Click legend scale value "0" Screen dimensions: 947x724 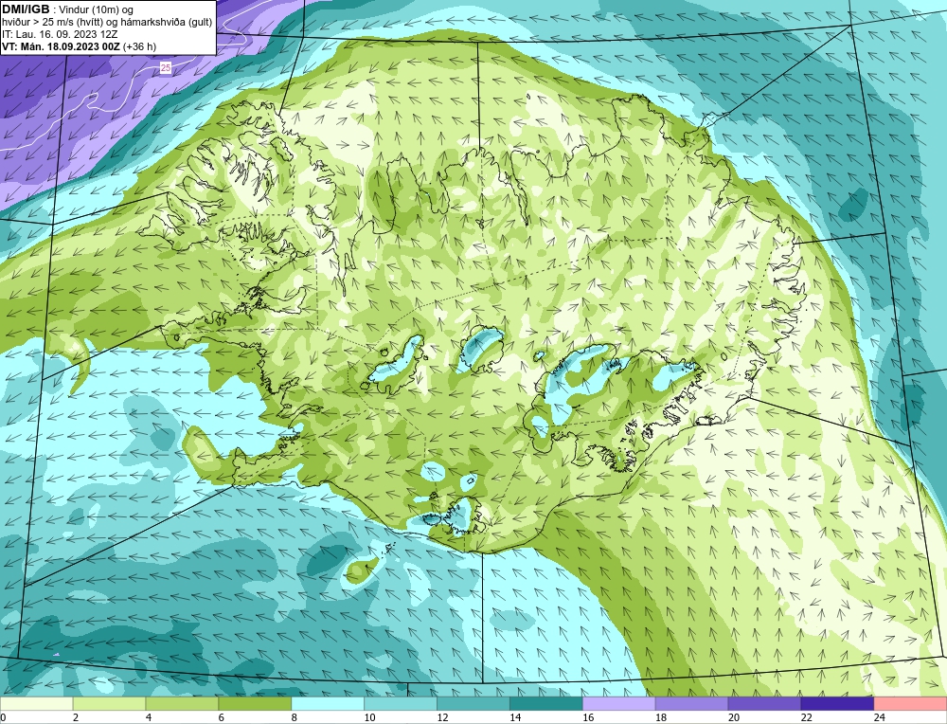pos(3,717)
